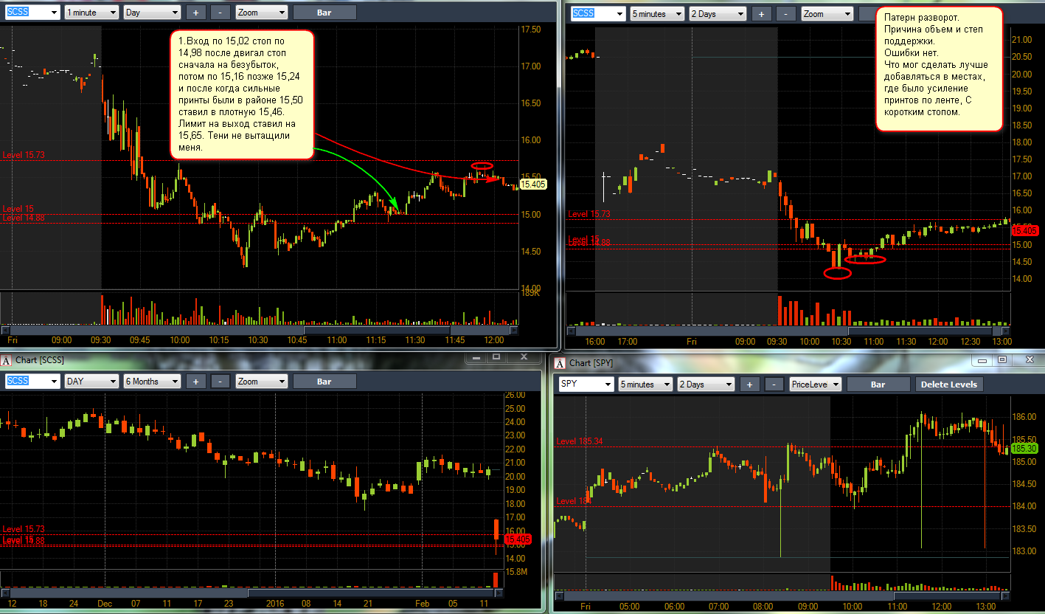Click the plus button on SCSS 1 minute chart
This screenshot has width=1045, height=614.
coord(195,13)
